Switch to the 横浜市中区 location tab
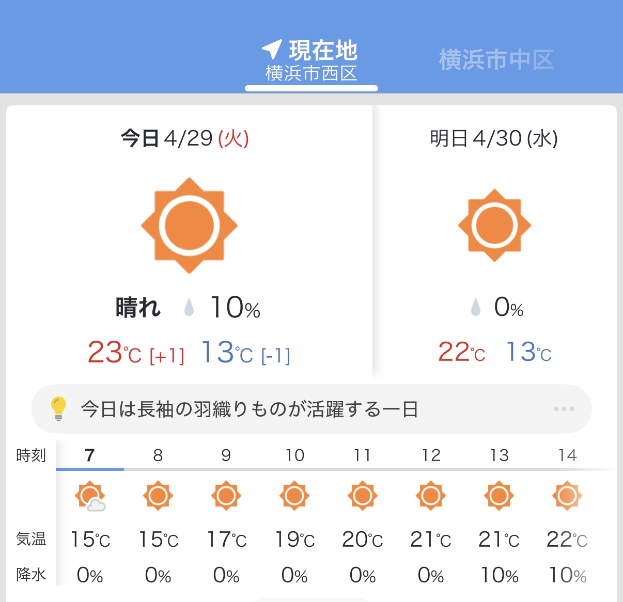This screenshot has width=623, height=602. tap(496, 60)
